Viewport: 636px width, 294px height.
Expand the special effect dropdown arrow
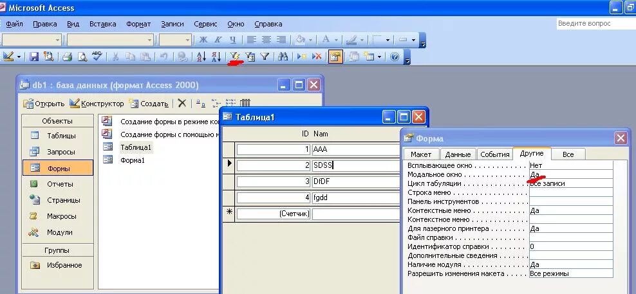pos(414,40)
